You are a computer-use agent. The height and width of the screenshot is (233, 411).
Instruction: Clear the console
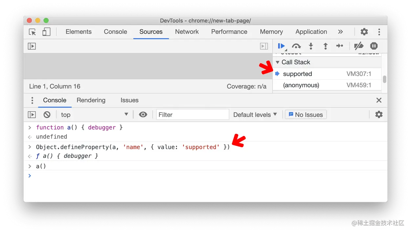click(47, 115)
